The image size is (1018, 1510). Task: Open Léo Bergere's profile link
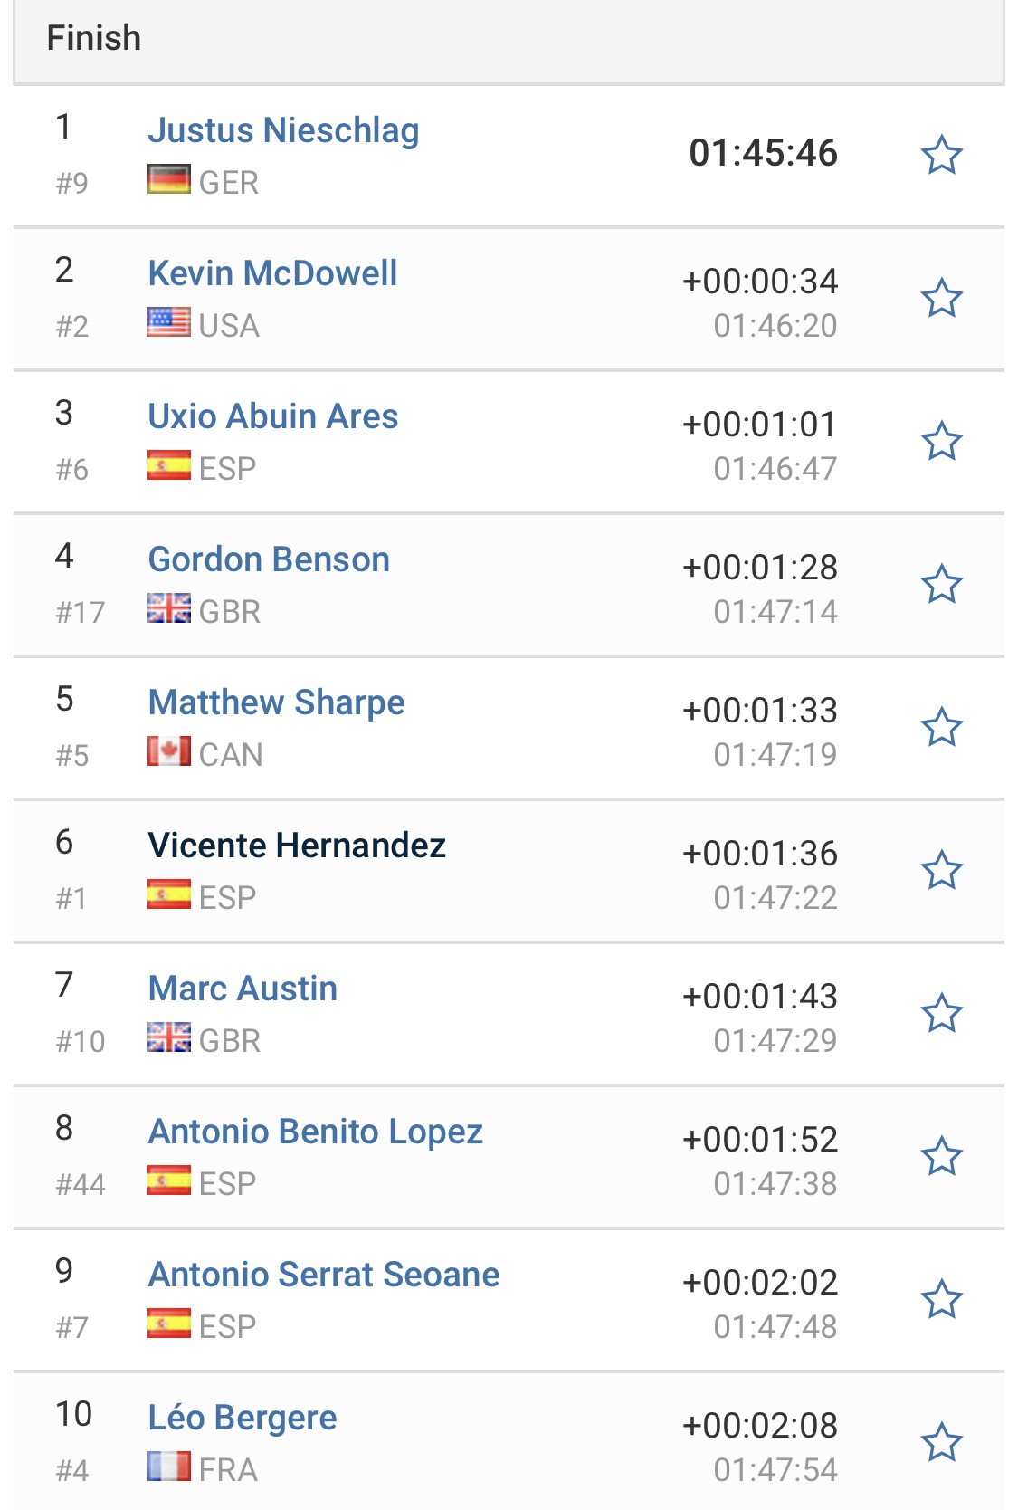pos(243,1418)
